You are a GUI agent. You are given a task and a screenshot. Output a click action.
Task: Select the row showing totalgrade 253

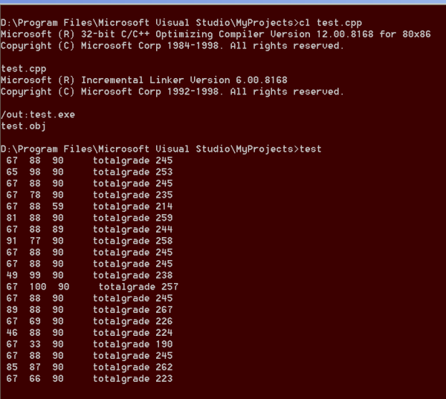coord(89,172)
